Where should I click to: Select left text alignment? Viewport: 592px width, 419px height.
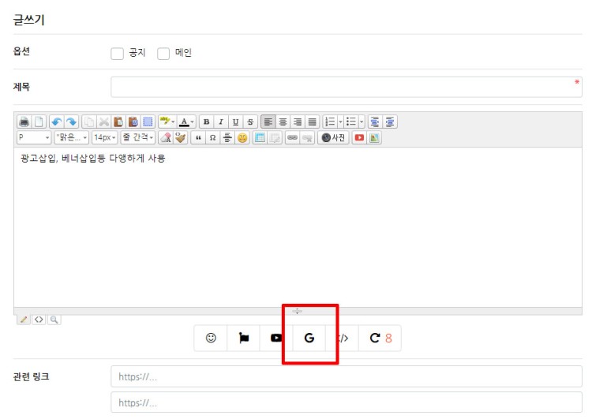click(268, 122)
